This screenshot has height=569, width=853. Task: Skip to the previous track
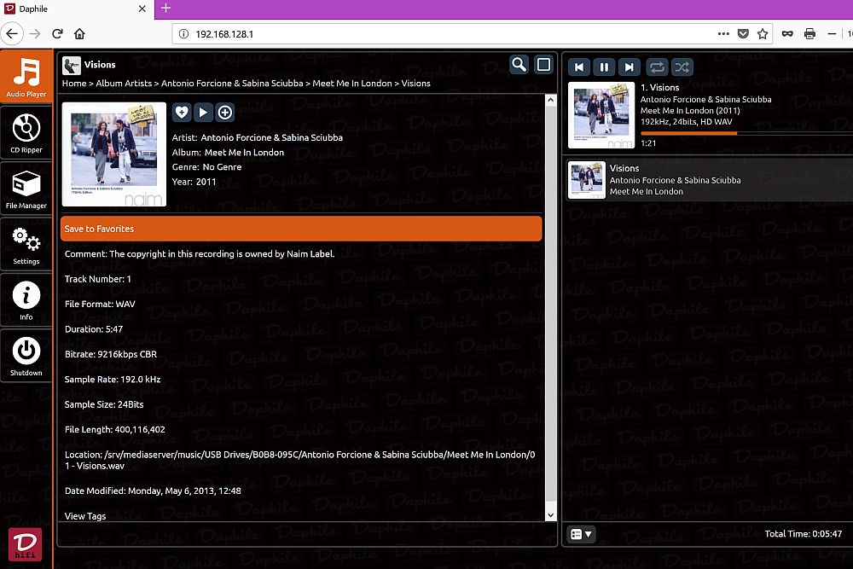579,67
